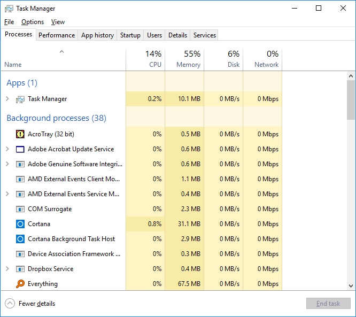Screen dimensions: 356x317
Task: Select the Processes tab
Action: pos(18,34)
